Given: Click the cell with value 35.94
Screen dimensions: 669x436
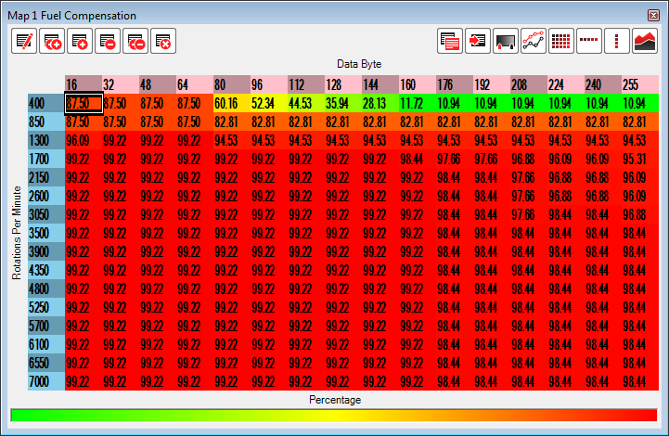Looking at the screenshot, I should [x=343, y=103].
